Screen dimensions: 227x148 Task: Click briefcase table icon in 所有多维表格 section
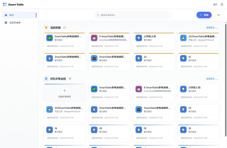tap(139, 110)
